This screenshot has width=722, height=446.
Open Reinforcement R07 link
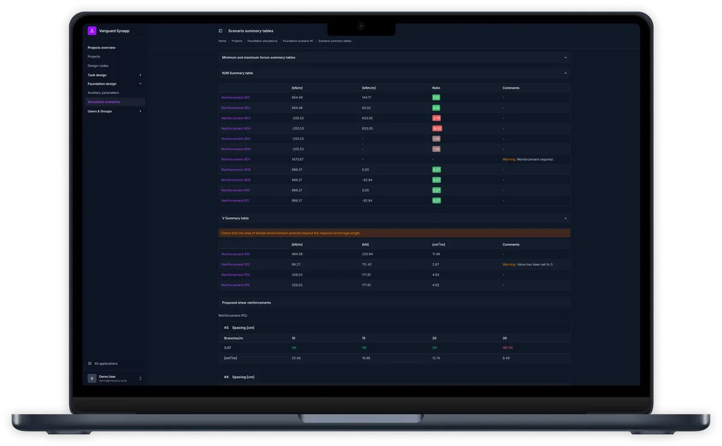click(236, 160)
